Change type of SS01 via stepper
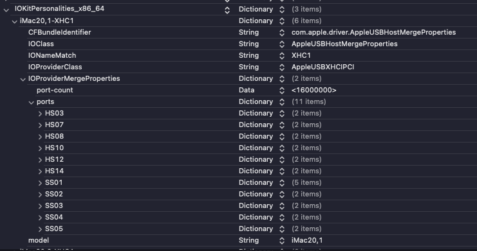This screenshot has height=251, width=477. click(282, 183)
